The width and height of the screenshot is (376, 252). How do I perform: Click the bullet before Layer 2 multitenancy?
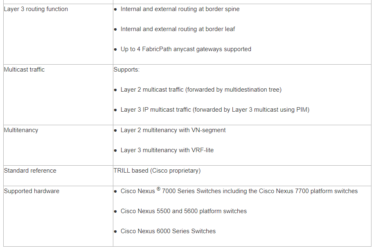116,130
